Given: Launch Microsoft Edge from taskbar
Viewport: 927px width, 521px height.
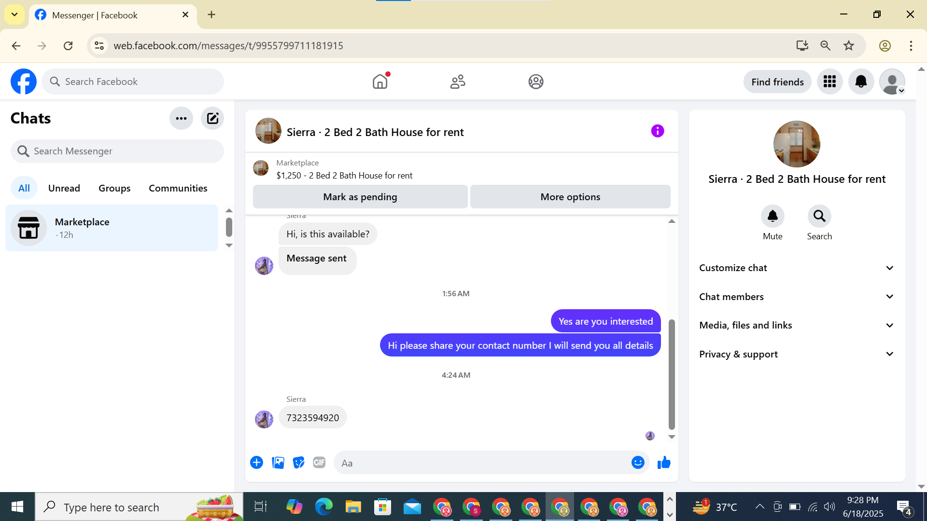Looking at the screenshot, I should pos(323,507).
